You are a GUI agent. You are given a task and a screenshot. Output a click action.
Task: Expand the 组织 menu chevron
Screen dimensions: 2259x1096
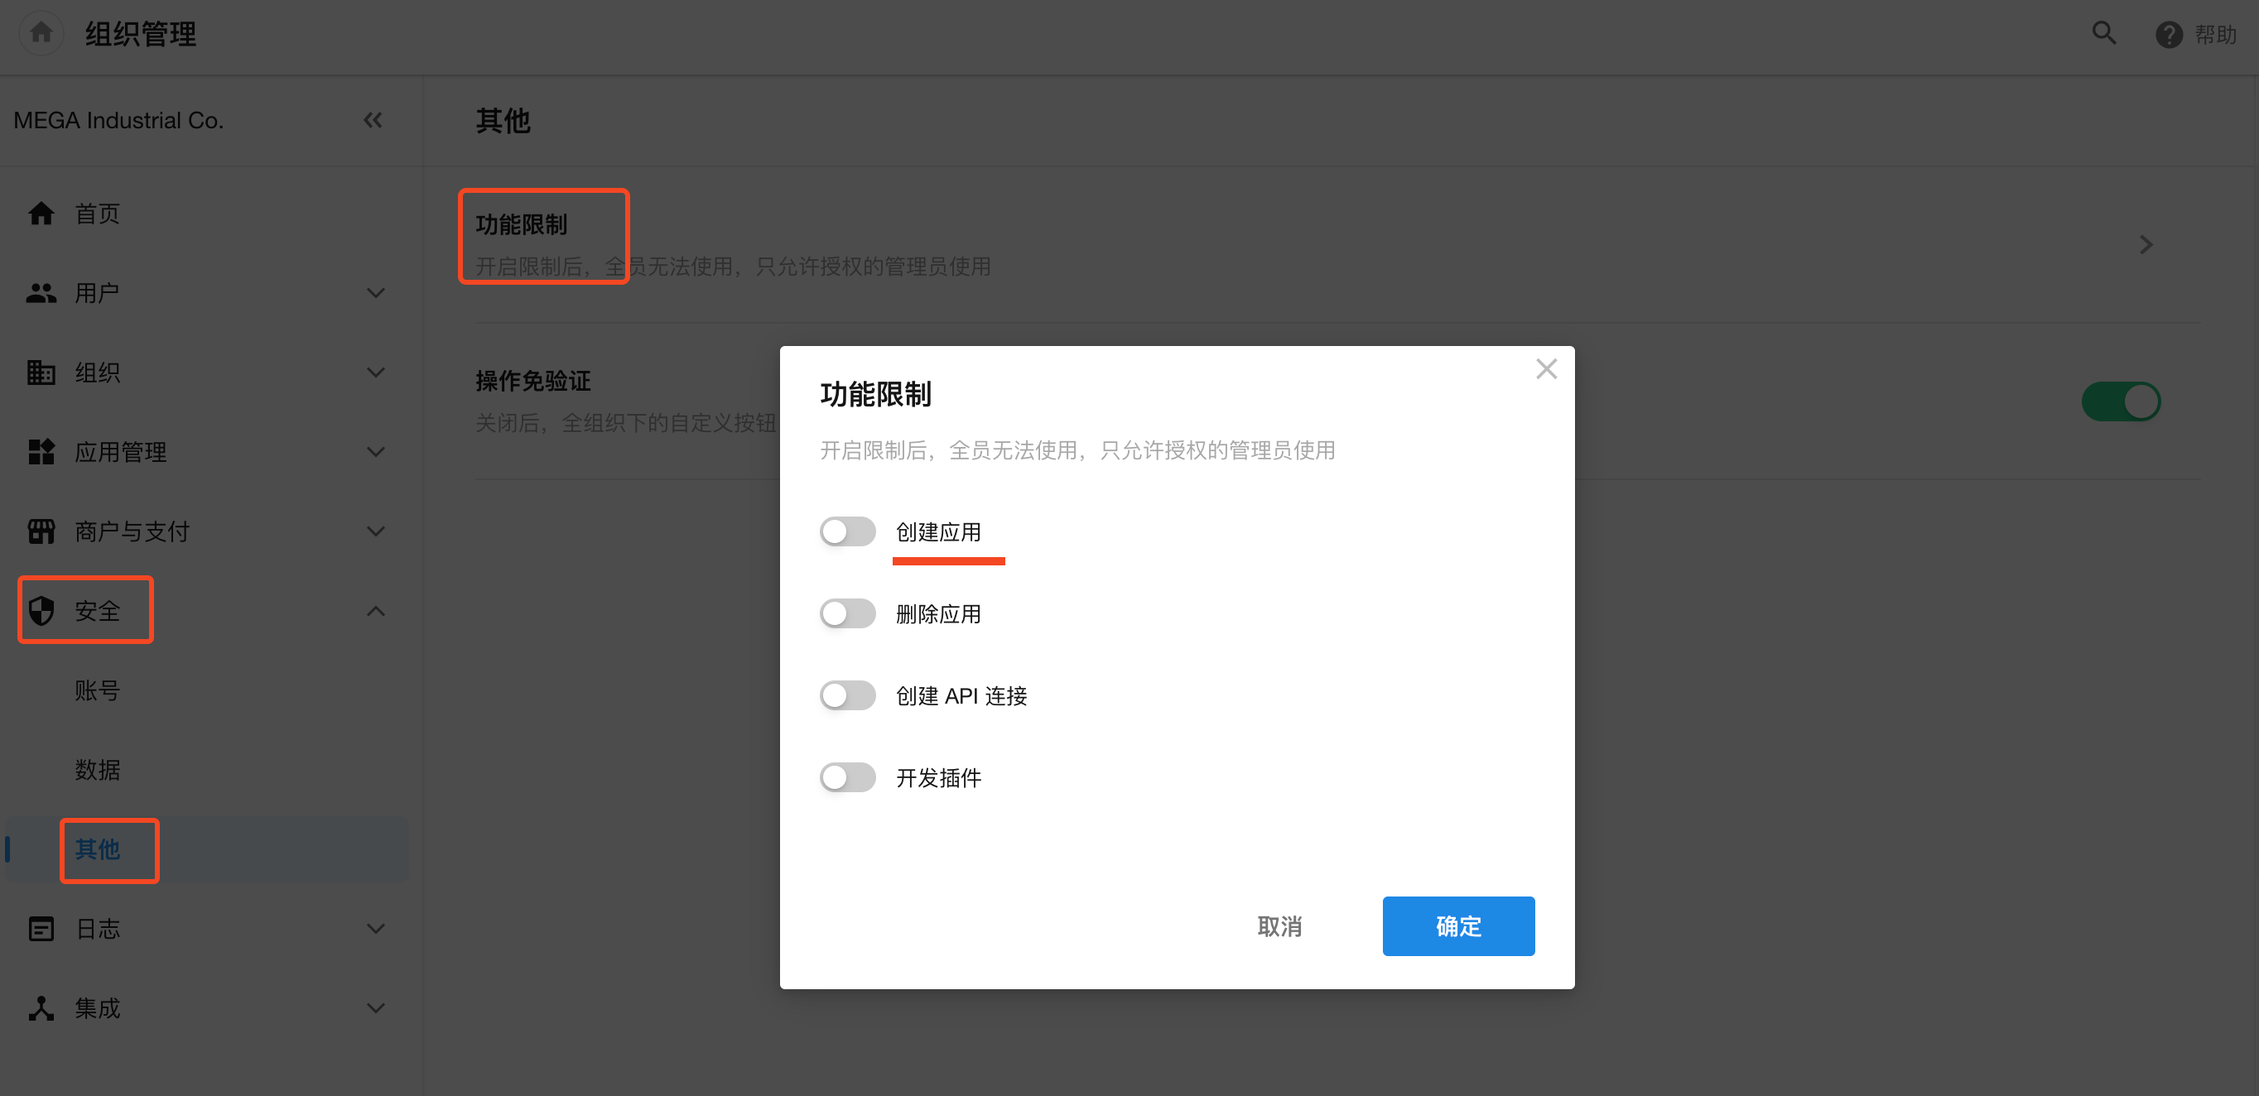point(375,372)
